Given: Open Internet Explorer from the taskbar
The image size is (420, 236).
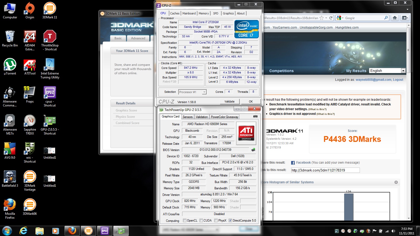Looking at the screenshot, I should (24, 231).
